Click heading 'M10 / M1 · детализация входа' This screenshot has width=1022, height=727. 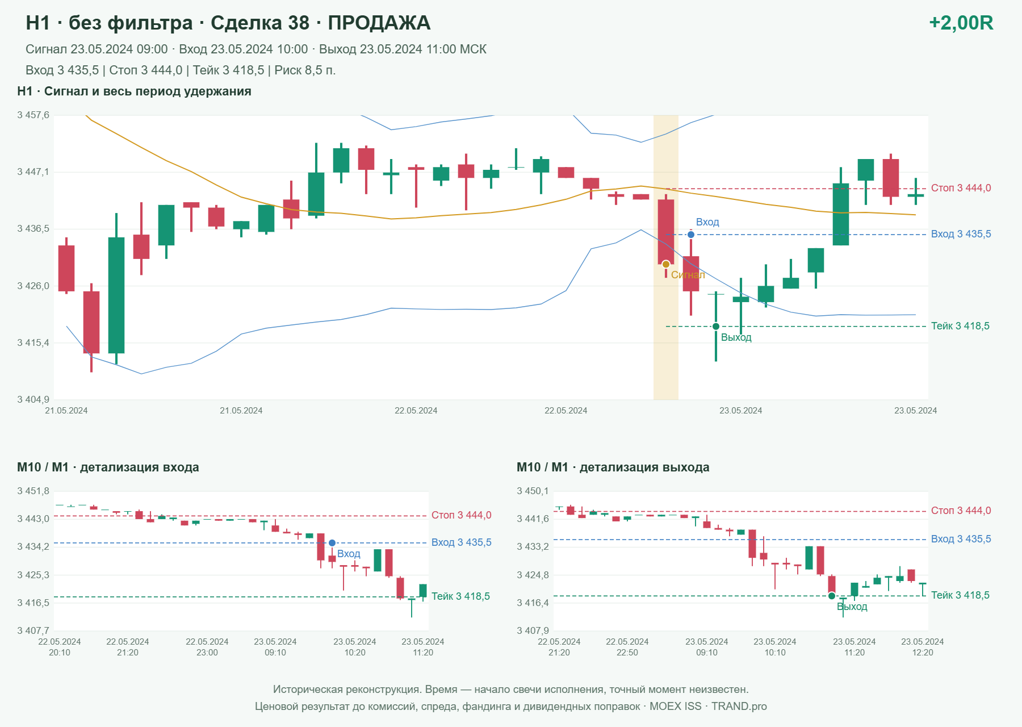[x=108, y=467]
